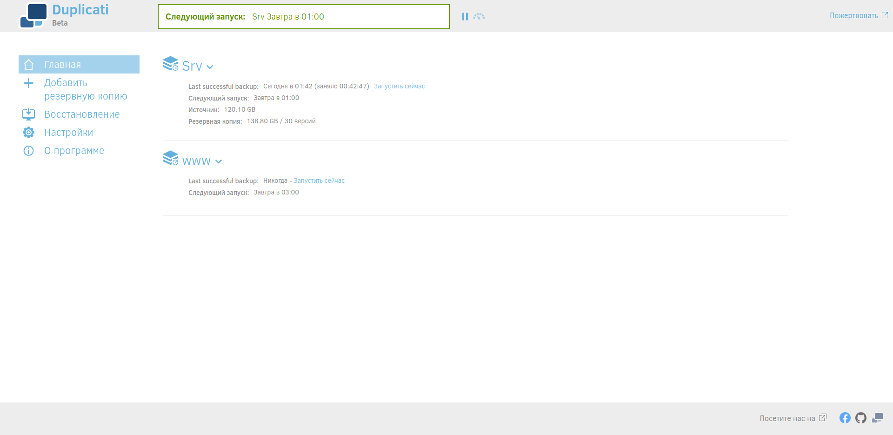
Task: Click the plus icon to add backup
Action: click(x=29, y=83)
